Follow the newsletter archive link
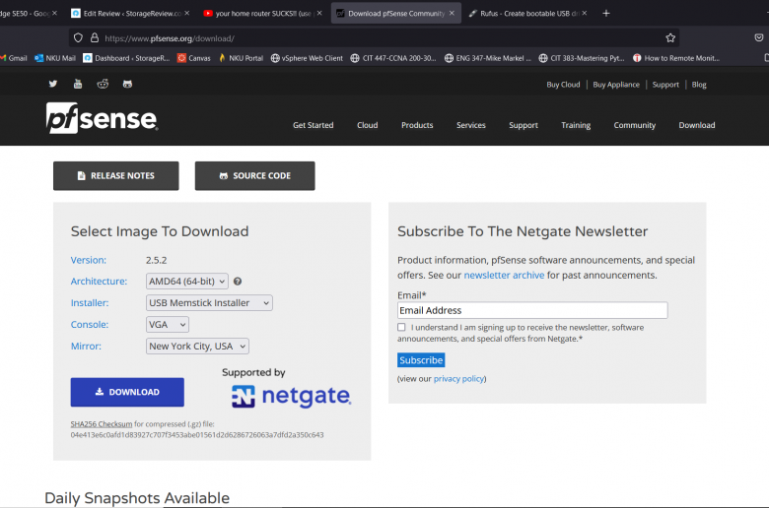 point(504,275)
